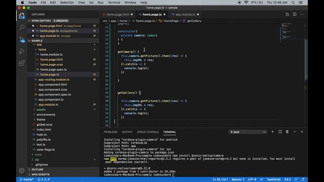Open the Source Control view

(x=22, y=39)
